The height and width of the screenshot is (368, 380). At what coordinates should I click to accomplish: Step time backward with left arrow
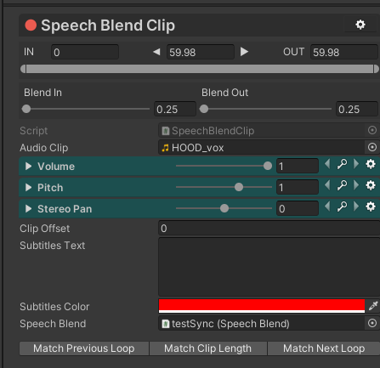[x=156, y=52]
